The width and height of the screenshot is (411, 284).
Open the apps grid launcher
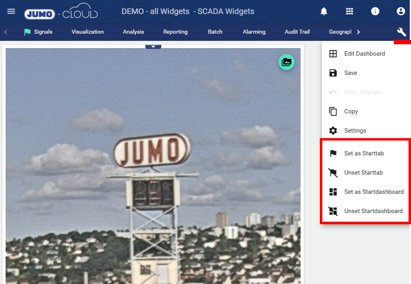pyautogui.click(x=349, y=11)
